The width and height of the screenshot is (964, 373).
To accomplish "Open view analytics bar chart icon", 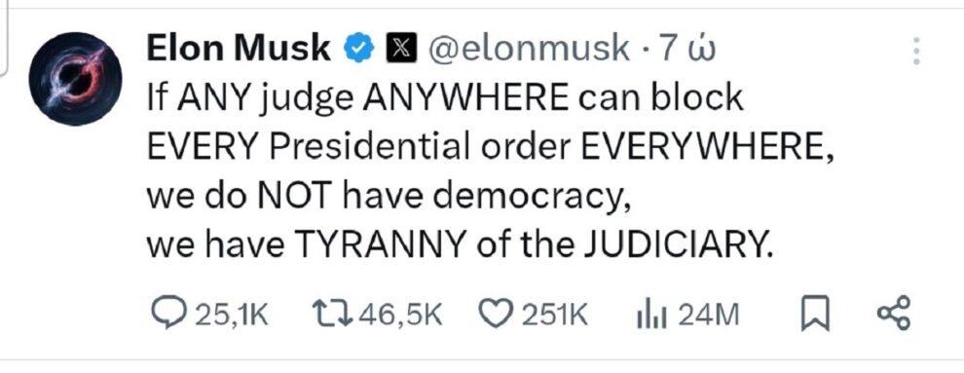I will [x=651, y=315].
